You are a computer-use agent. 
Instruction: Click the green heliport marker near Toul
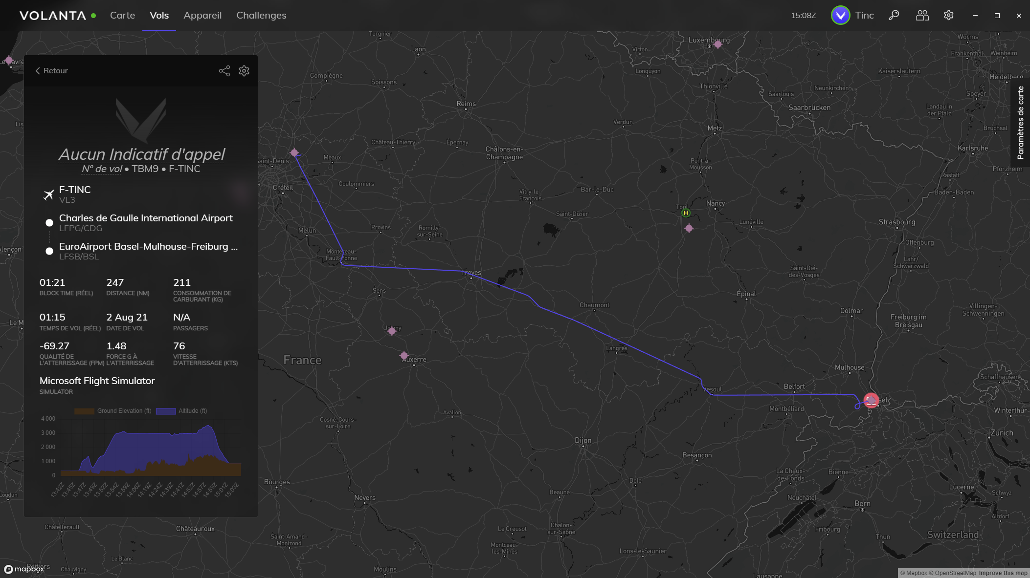pyautogui.click(x=686, y=213)
